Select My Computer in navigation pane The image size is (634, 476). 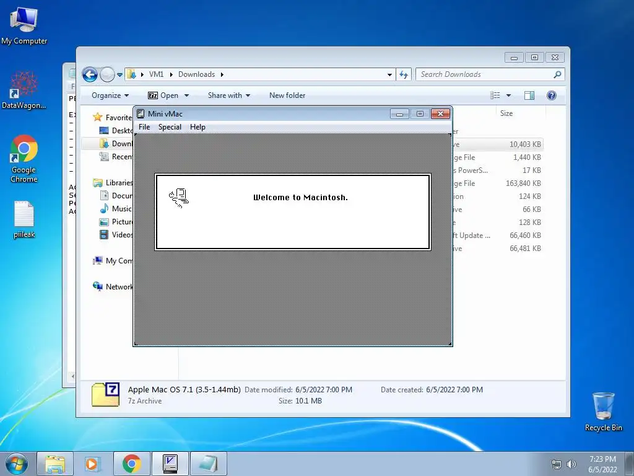(113, 261)
